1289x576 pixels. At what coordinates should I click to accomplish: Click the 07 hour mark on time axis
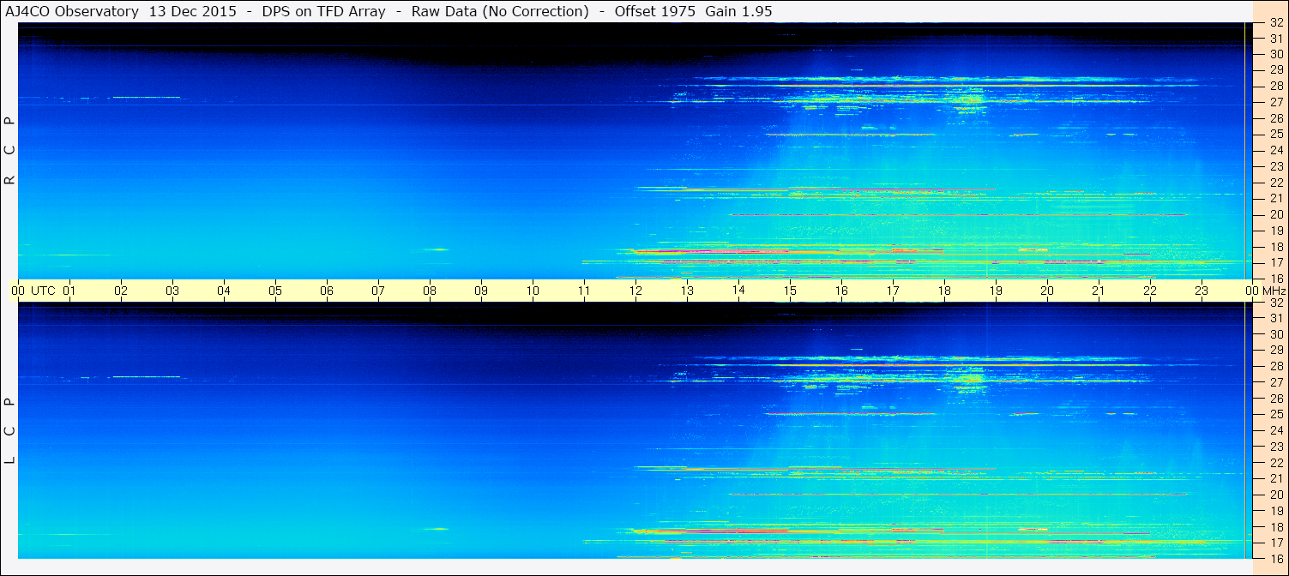(378, 291)
